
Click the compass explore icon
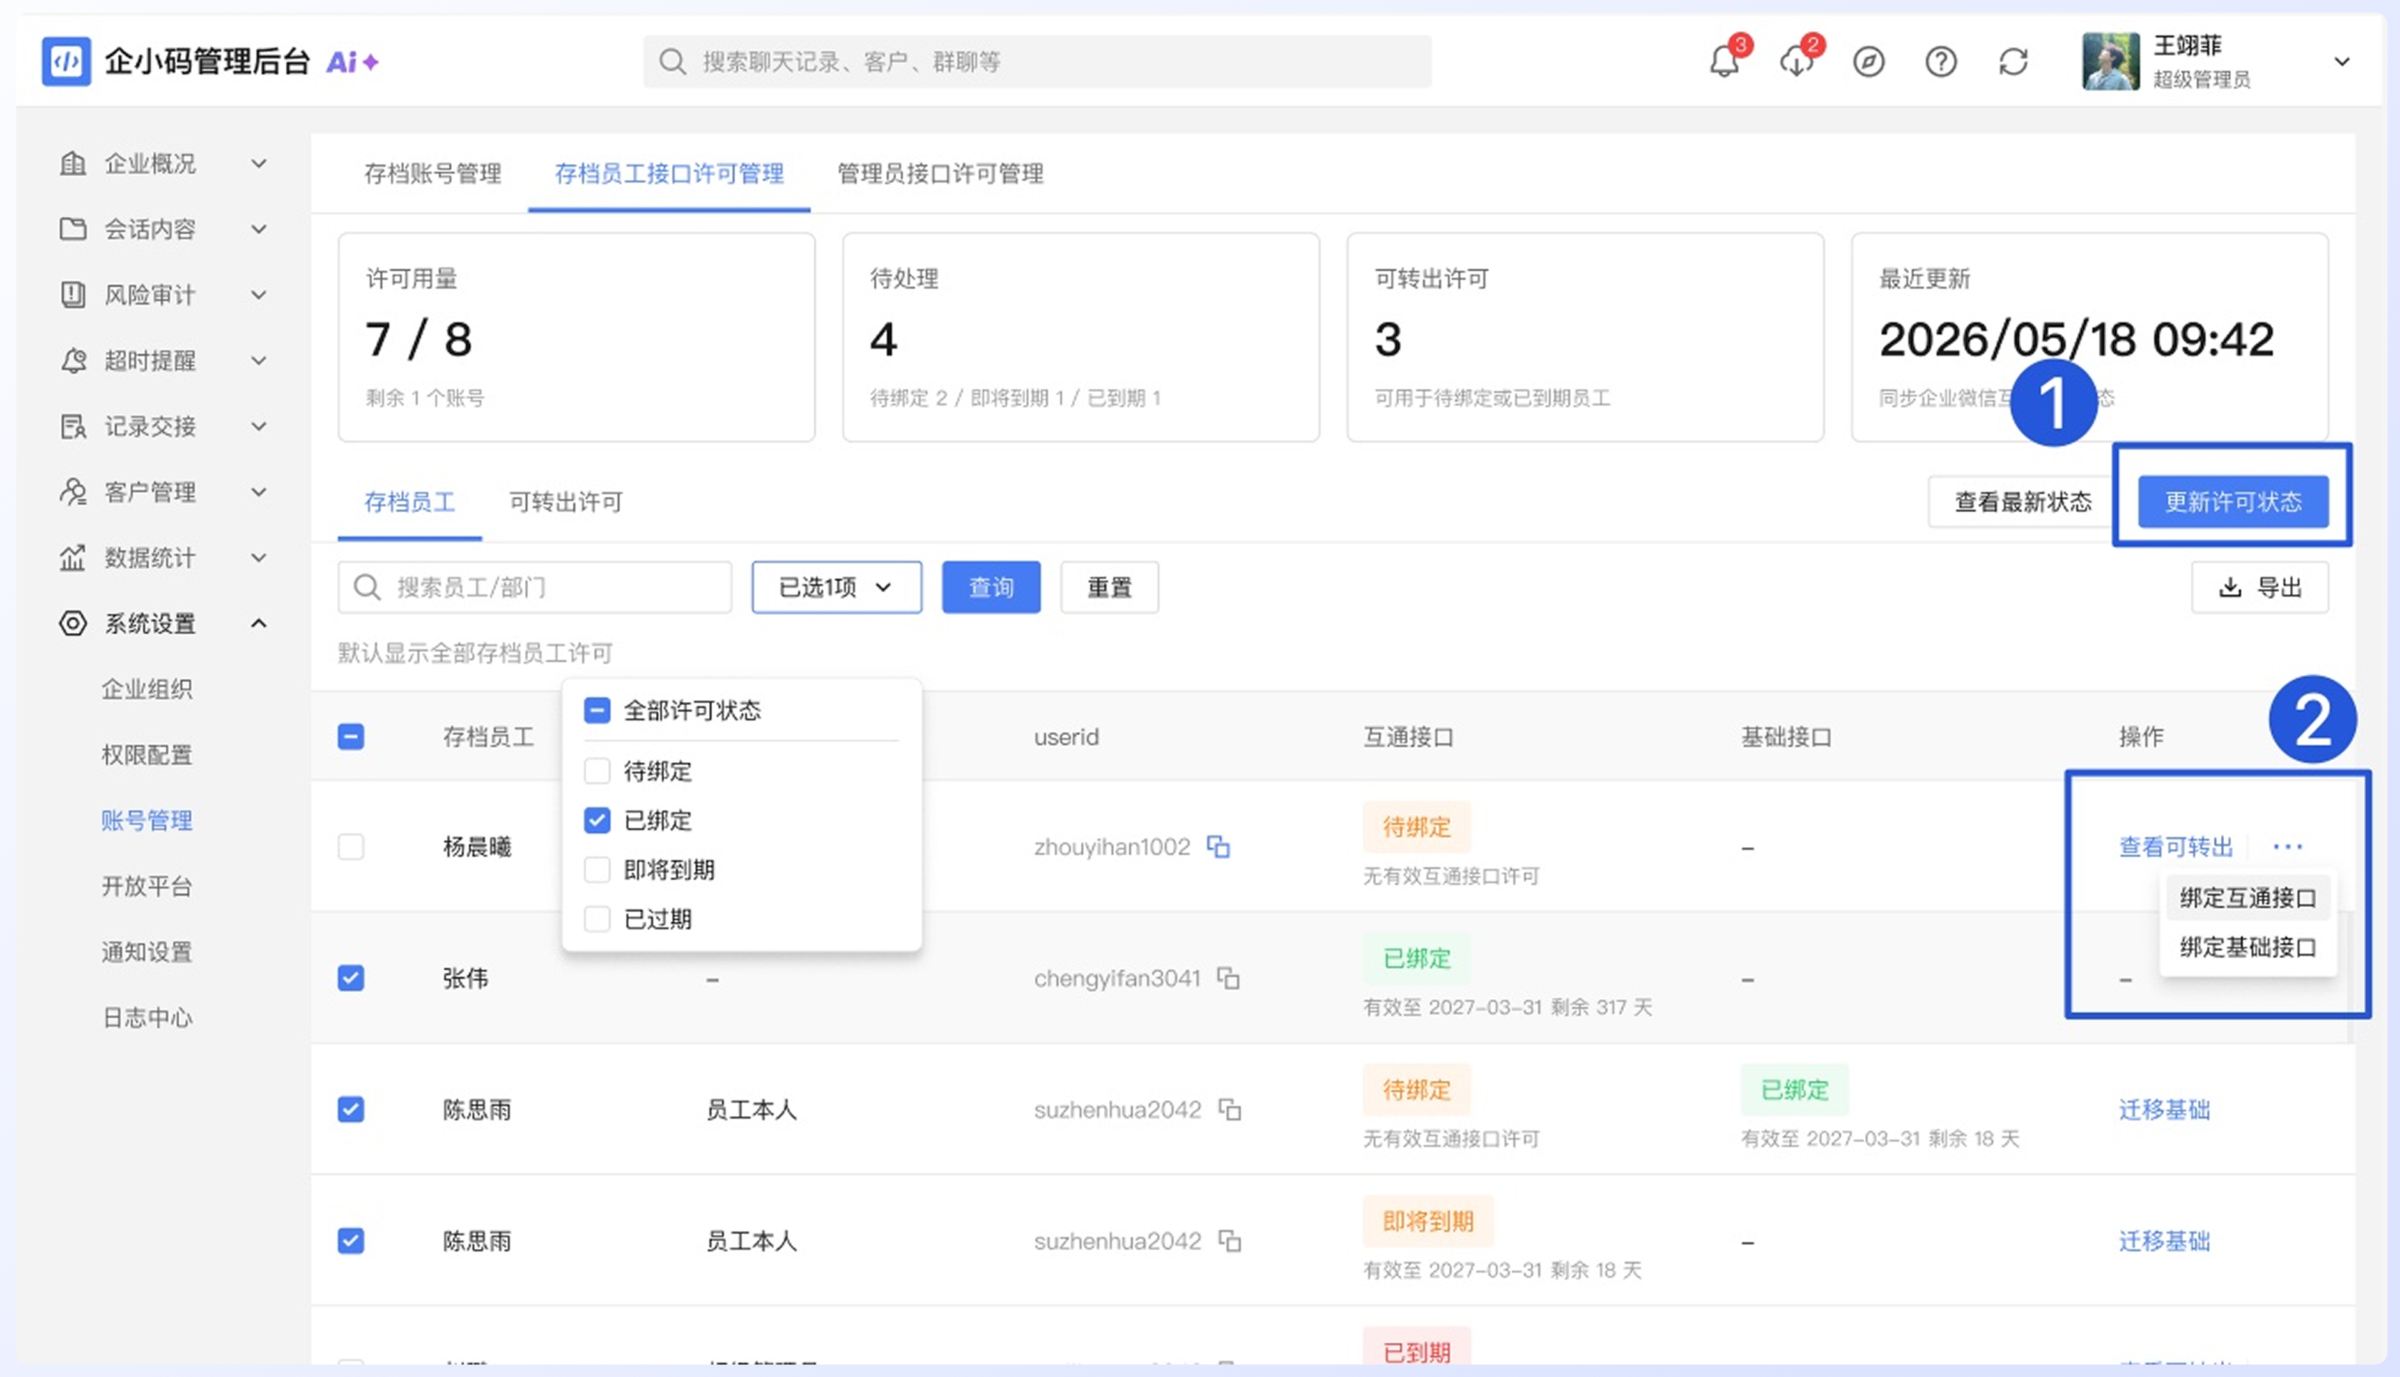(x=1868, y=62)
